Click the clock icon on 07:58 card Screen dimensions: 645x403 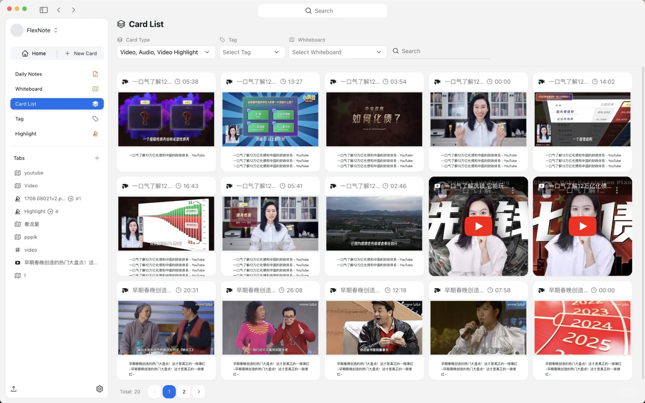tap(490, 290)
